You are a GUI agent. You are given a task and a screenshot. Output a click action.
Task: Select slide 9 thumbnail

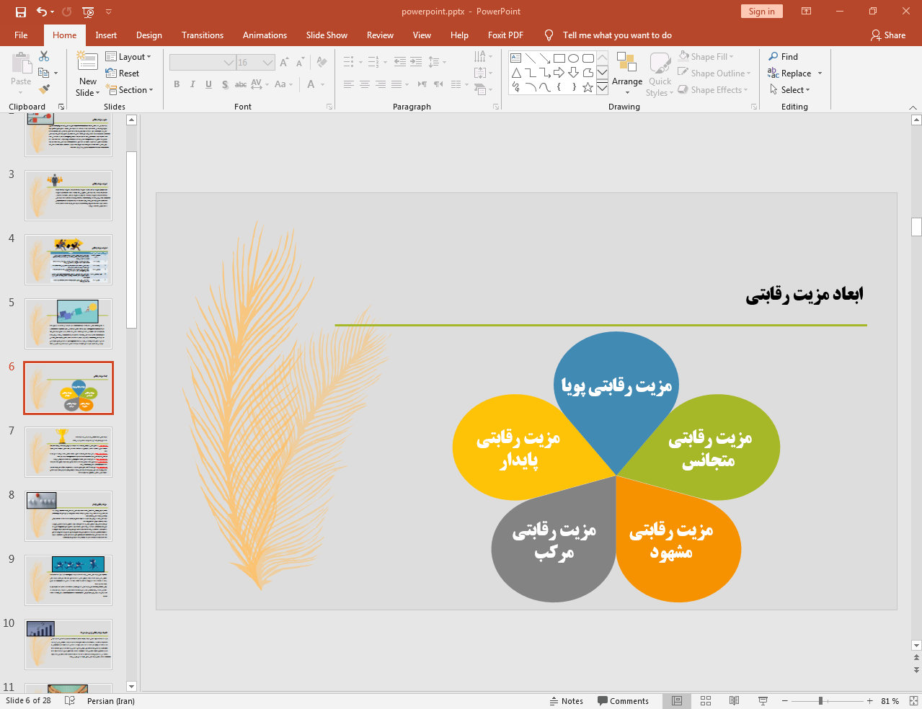coord(68,580)
